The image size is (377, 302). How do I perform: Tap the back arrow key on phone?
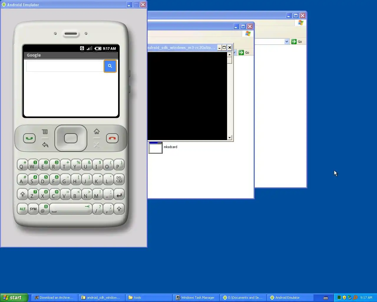(45, 145)
